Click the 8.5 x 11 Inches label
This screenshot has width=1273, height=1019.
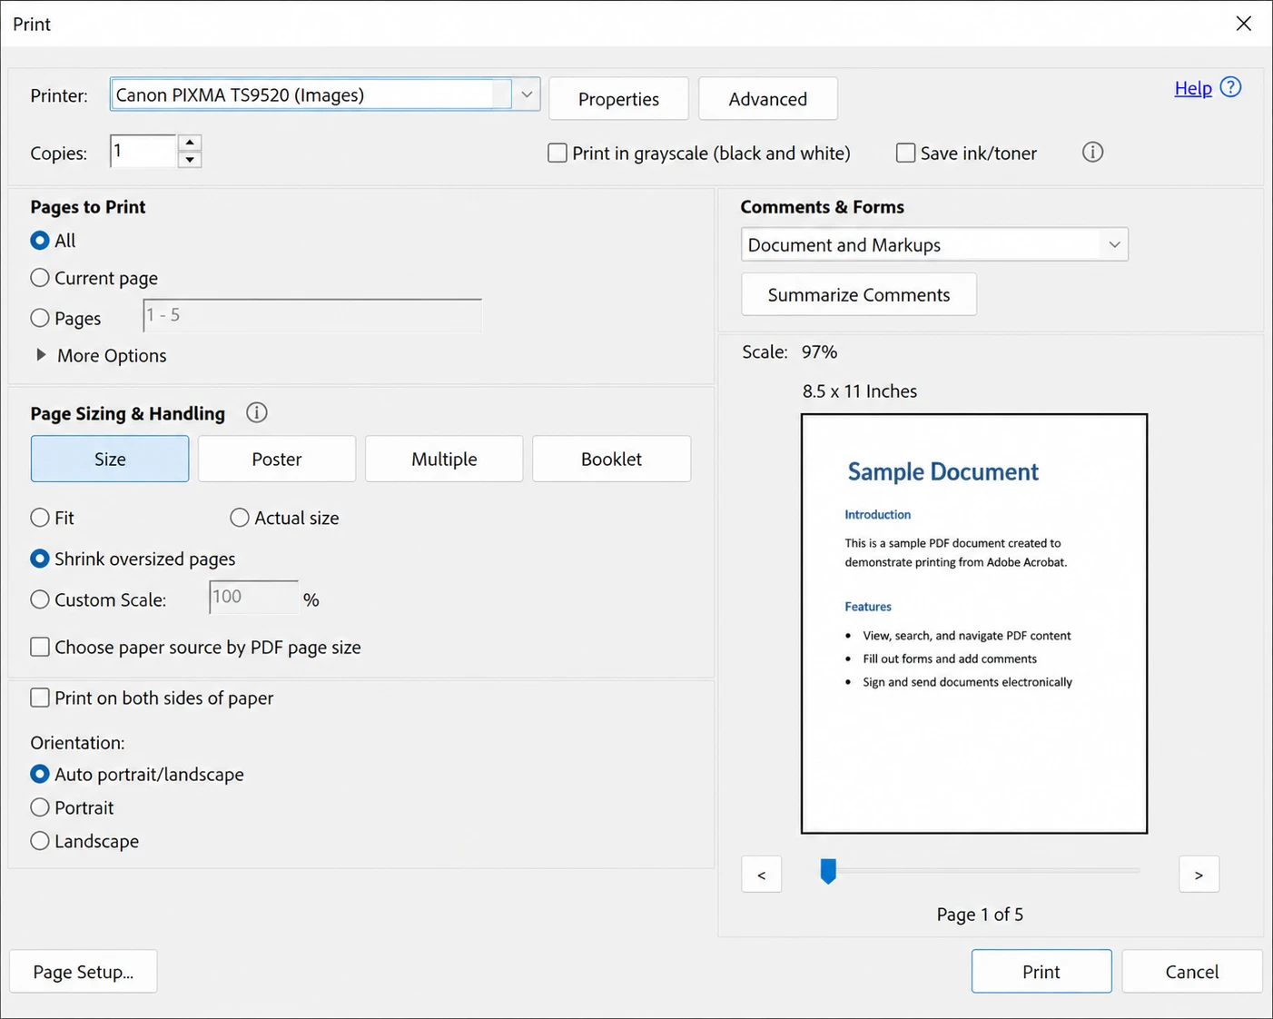[860, 391]
